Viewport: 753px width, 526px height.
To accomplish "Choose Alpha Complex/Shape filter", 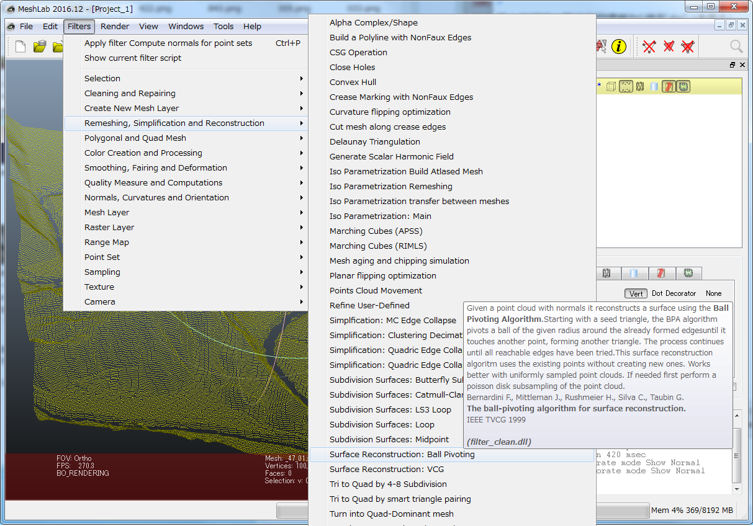I will [x=452, y=22].
